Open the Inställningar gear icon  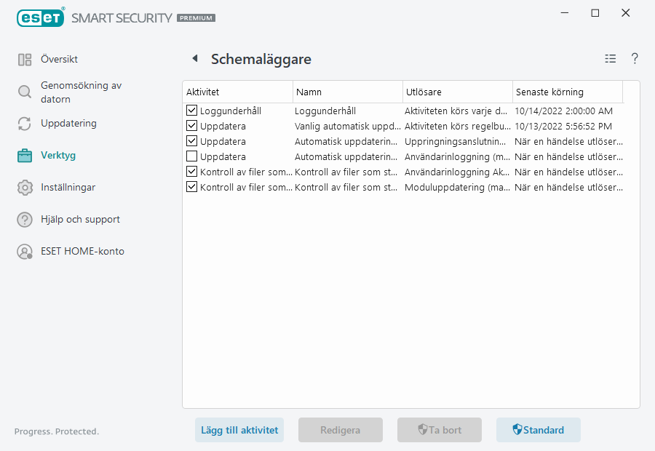tap(25, 187)
